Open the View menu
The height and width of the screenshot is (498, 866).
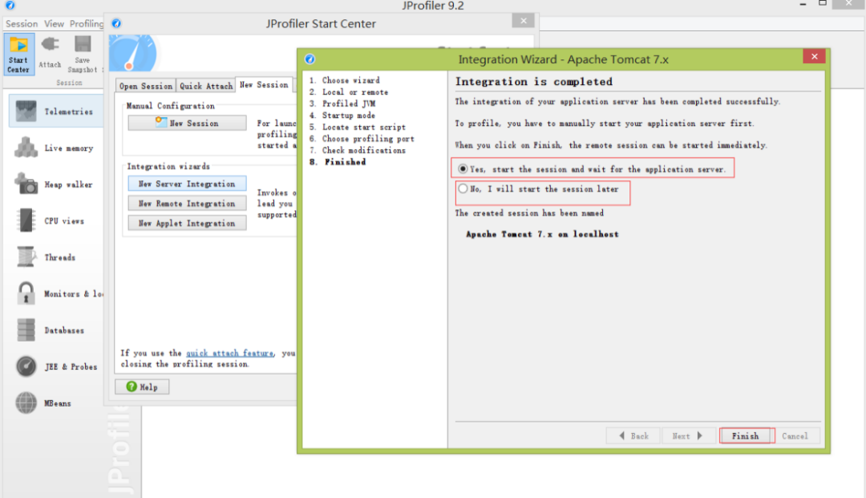click(55, 24)
